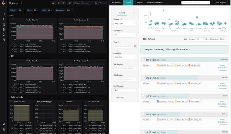Image resolution: width=231 pixels, height=134 pixels.
Task: Open the ISD-AS variable All dropdown
Action: coord(36,10)
